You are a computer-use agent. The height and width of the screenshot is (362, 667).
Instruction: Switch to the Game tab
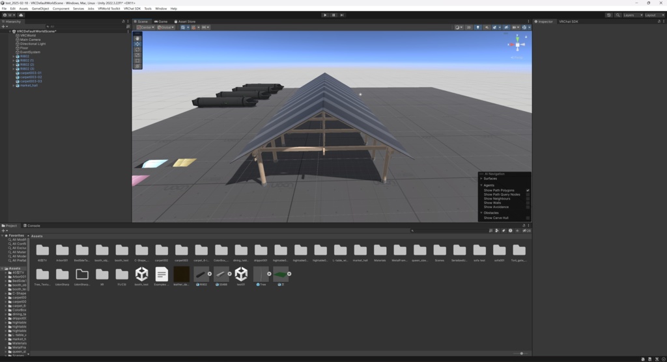click(161, 21)
